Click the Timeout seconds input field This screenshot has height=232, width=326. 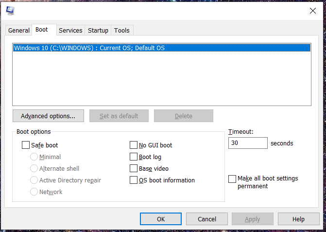click(248, 143)
